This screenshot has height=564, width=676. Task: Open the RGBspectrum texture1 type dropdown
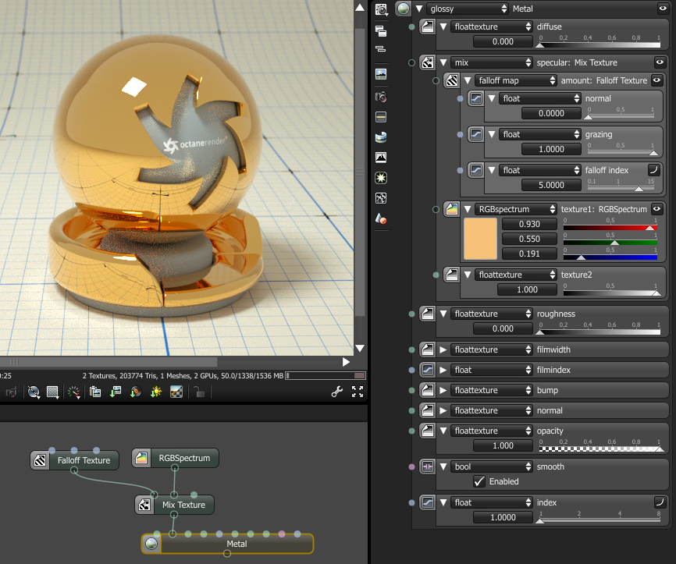coord(516,209)
